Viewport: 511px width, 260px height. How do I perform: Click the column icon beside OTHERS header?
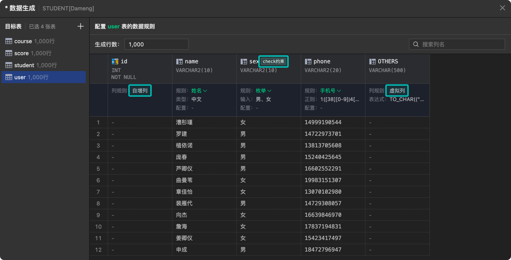(x=372, y=61)
